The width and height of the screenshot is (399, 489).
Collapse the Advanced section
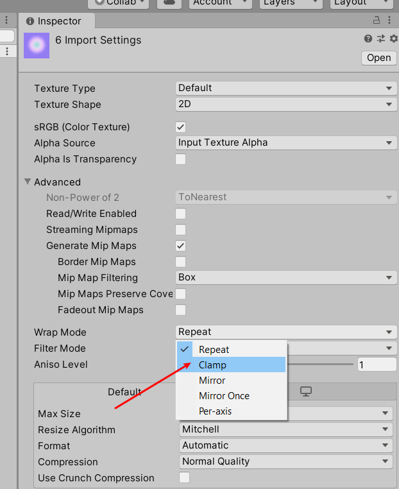(28, 182)
